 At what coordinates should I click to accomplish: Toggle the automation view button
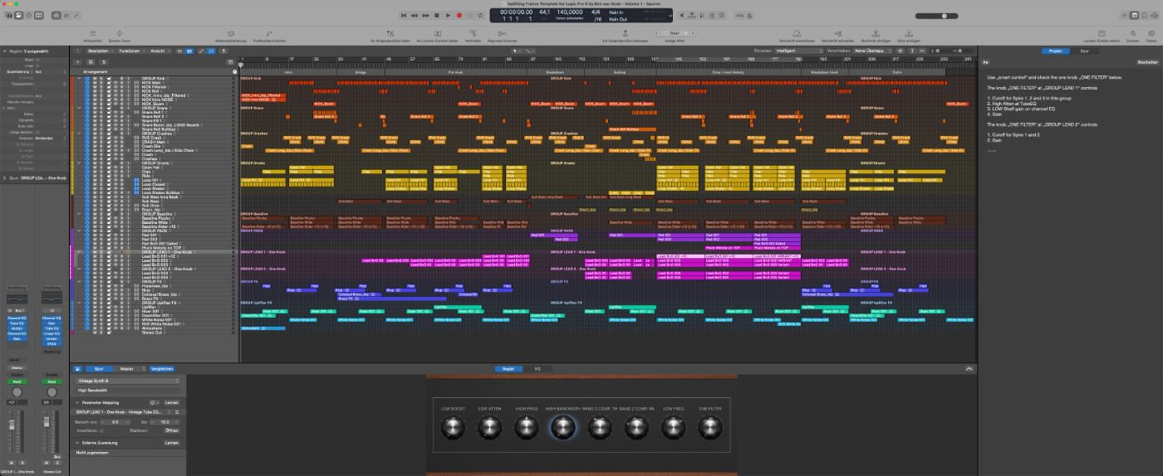click(x=201, y=51)
